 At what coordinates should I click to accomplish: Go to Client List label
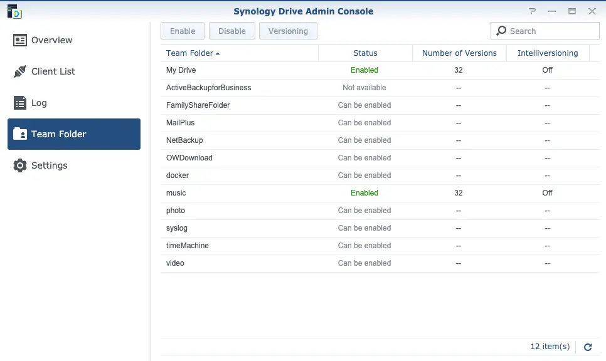click(x=53, y=71)
